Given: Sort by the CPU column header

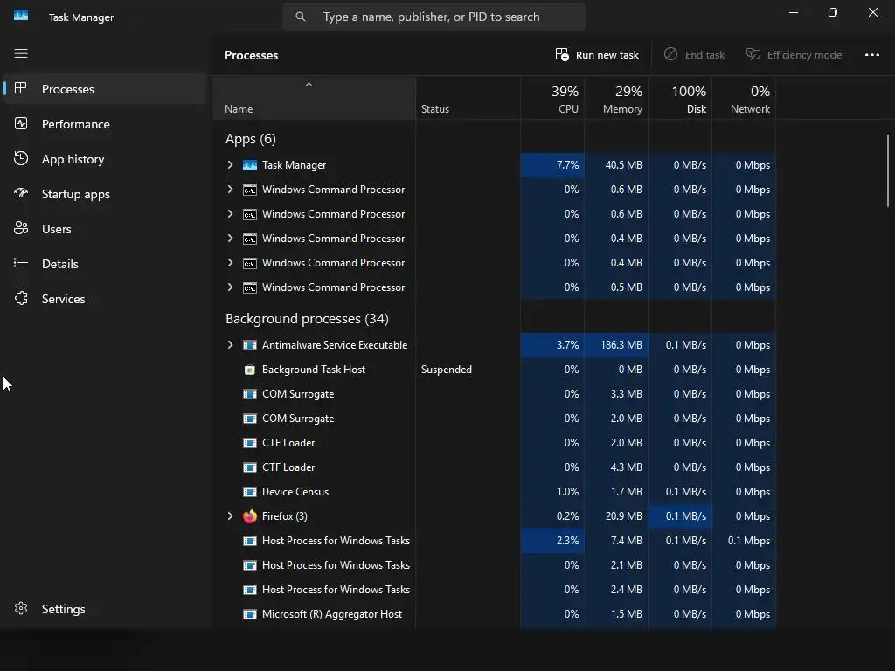Looking at the screenshot, I should coord(552,99).
